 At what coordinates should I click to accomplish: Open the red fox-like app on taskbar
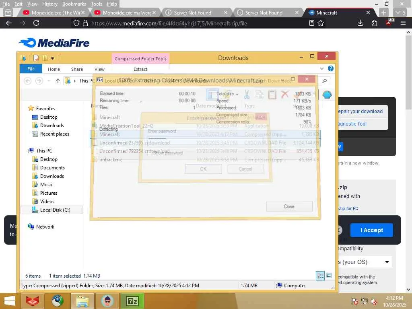[32, 301]
